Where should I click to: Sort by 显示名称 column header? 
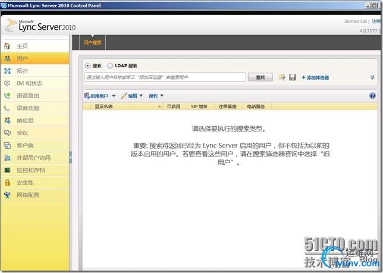tap(126, 106)
